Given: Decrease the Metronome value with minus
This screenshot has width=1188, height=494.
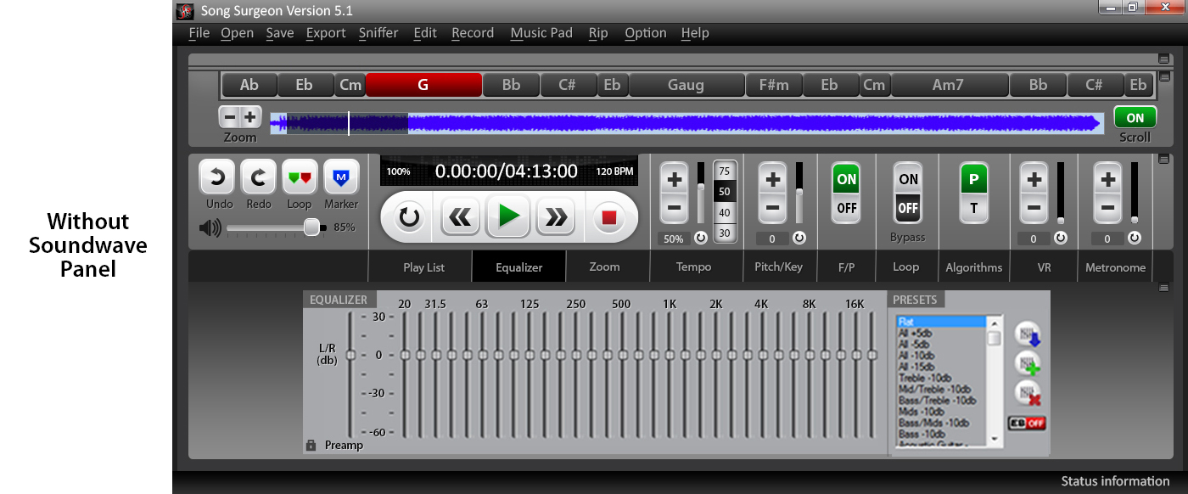Looking at the screenshot, I should click(1107, 207).
